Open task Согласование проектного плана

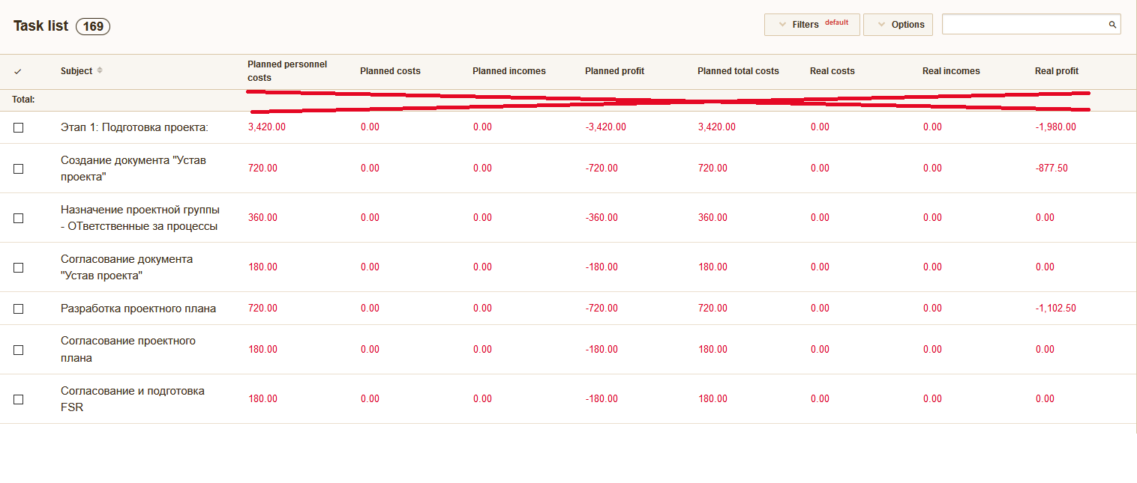click(128, 350)
